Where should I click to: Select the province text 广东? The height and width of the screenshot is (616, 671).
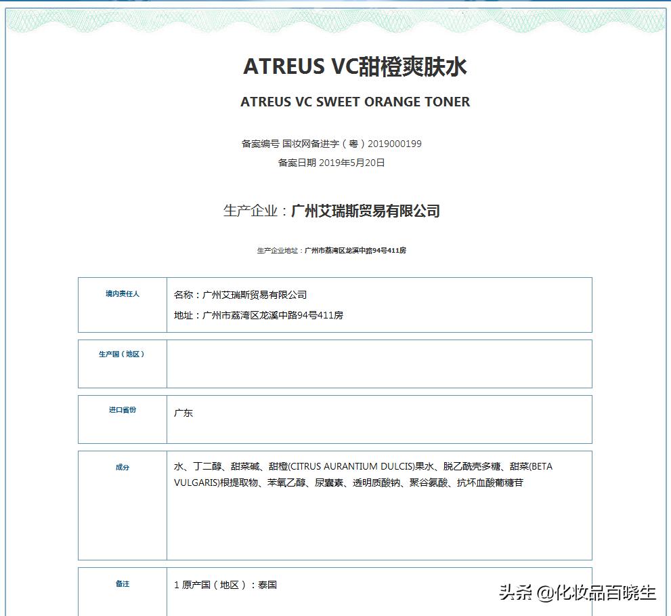tap(184, 412)
